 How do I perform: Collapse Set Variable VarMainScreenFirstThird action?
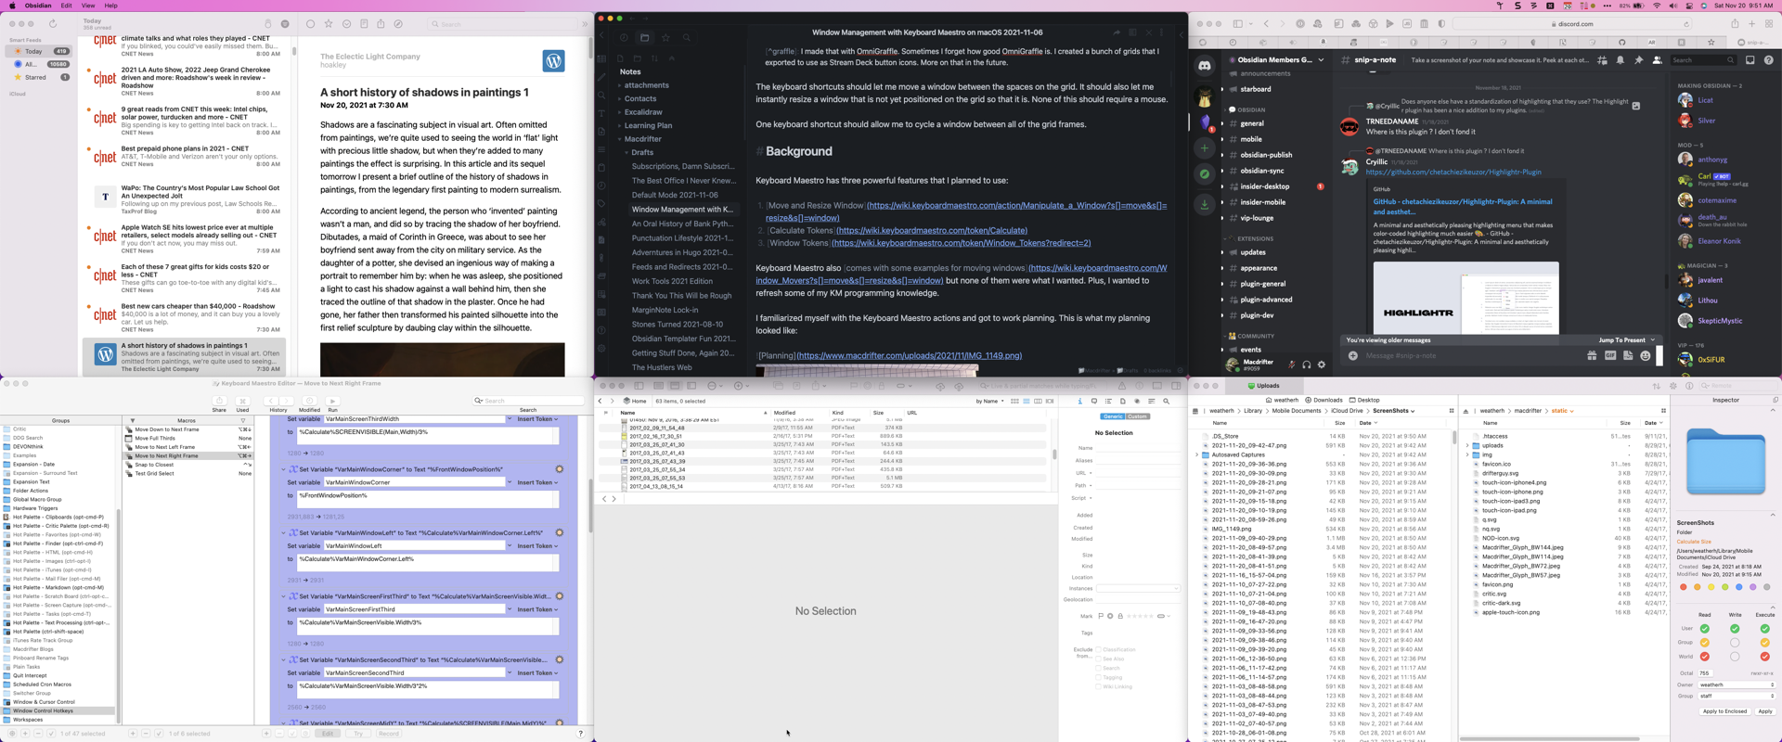click(x=283, y=596)
